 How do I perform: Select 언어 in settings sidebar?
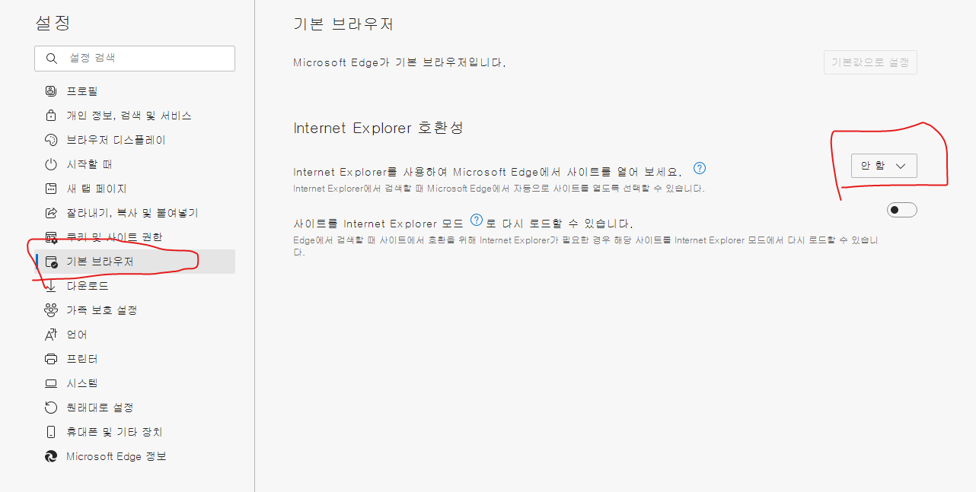(x=135, y=335)
